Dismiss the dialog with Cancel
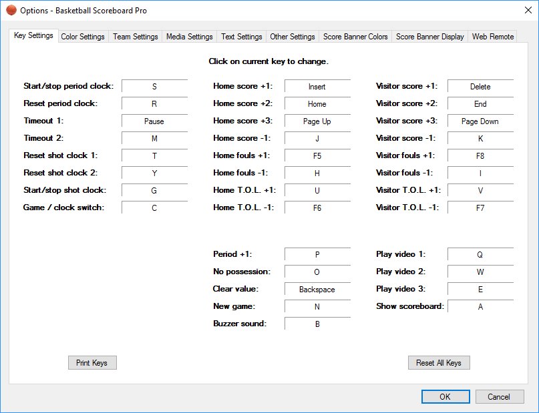 (500, 396)
